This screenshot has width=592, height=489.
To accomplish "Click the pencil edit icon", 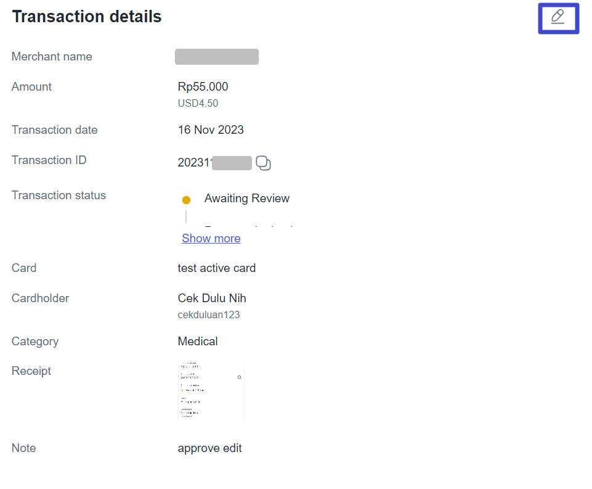I will point(558,17).
